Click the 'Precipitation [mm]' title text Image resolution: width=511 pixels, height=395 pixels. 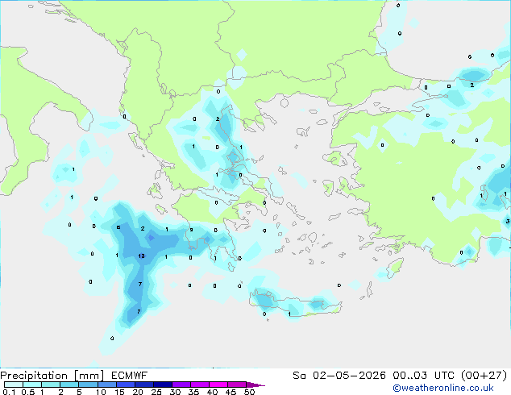pyautogui.click(x=52, y=376)
